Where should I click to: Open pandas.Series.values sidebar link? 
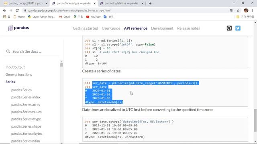[26, 112]
